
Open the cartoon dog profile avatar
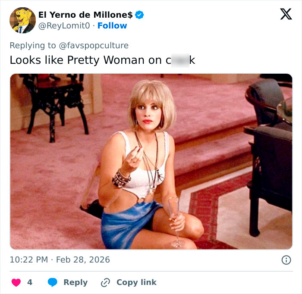pos(22,20)
